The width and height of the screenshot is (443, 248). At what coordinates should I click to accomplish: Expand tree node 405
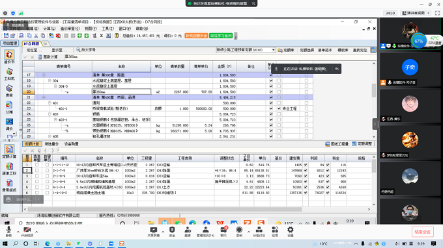tap(50, 136)
